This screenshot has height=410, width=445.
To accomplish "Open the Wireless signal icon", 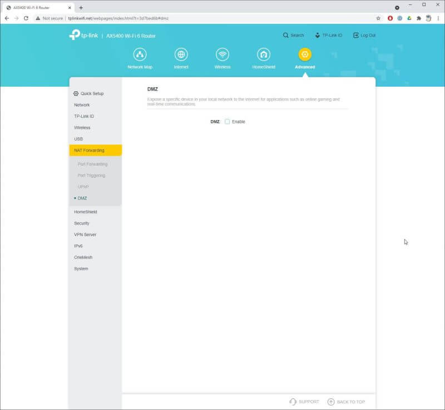I will pos(222,54).
